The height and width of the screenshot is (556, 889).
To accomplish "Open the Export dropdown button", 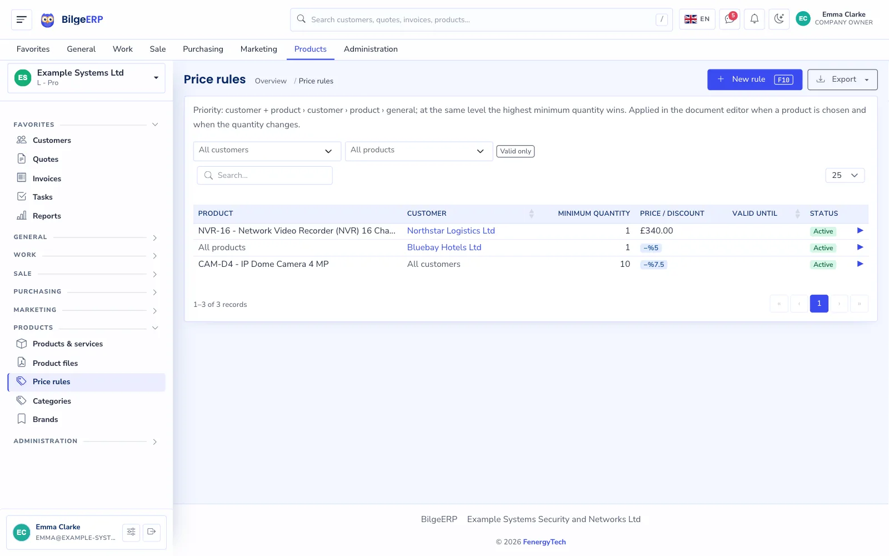I will [x=842, y=80].
